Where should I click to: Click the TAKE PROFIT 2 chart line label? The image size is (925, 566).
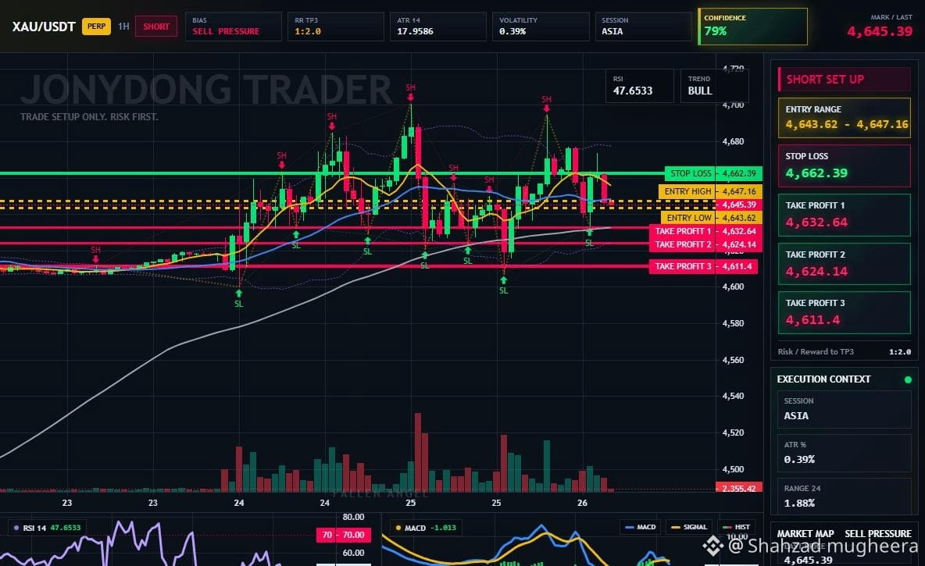705,244
